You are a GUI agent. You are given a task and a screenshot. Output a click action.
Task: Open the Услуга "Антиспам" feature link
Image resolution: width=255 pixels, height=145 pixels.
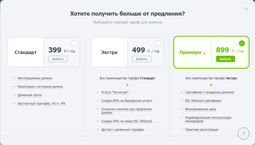click(115, 92)
